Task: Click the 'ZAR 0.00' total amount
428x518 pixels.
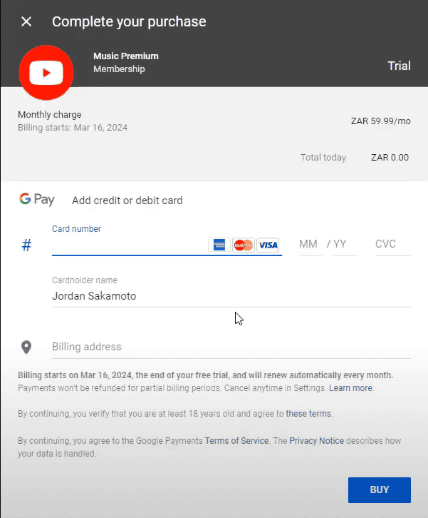Action: [390, 158]
